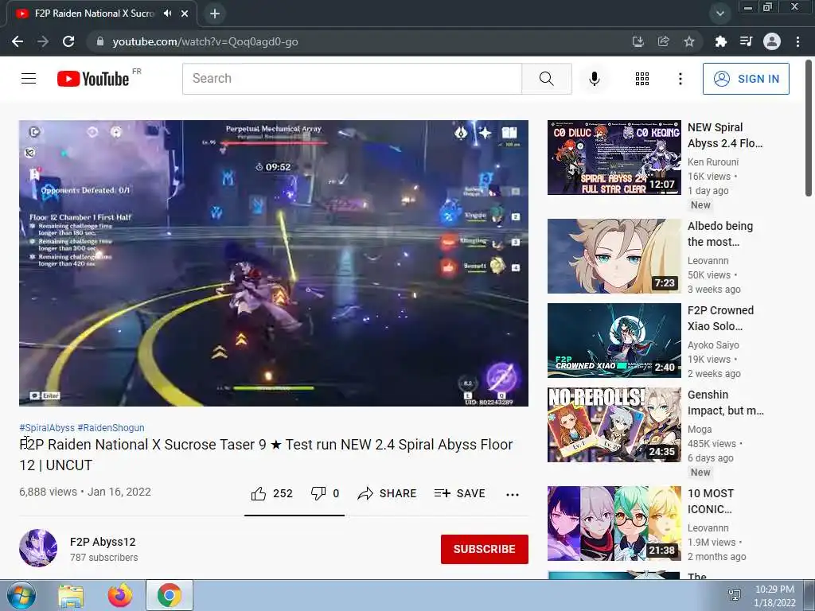This screenshot has width=815, height=611.
Task: Open the Albedo video thumbnail
Action: [614, 256]
